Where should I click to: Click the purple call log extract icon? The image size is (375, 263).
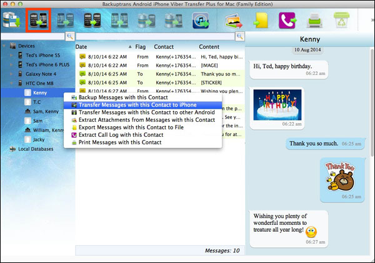click(x=287, y=21)
